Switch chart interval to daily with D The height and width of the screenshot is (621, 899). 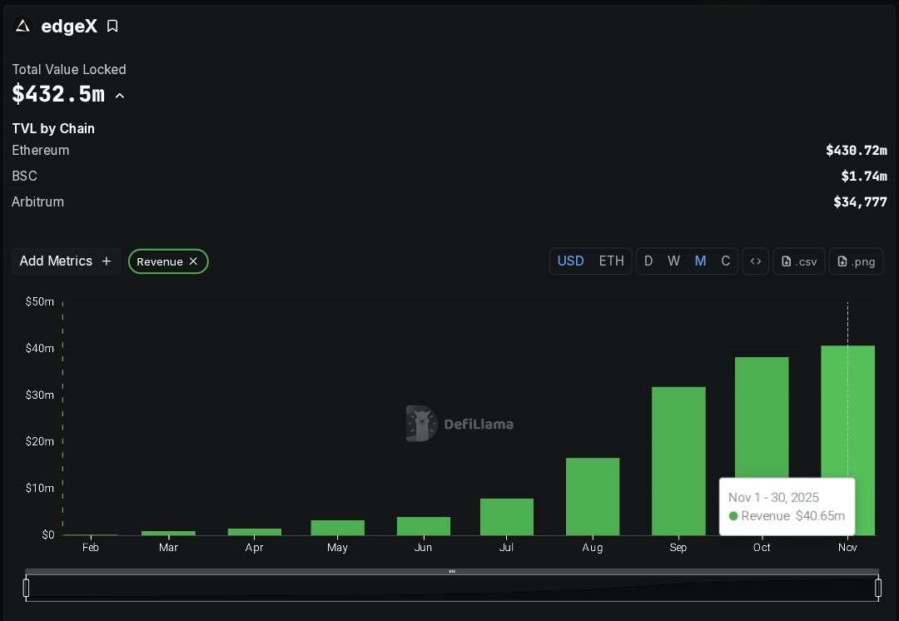coord(648,261)
